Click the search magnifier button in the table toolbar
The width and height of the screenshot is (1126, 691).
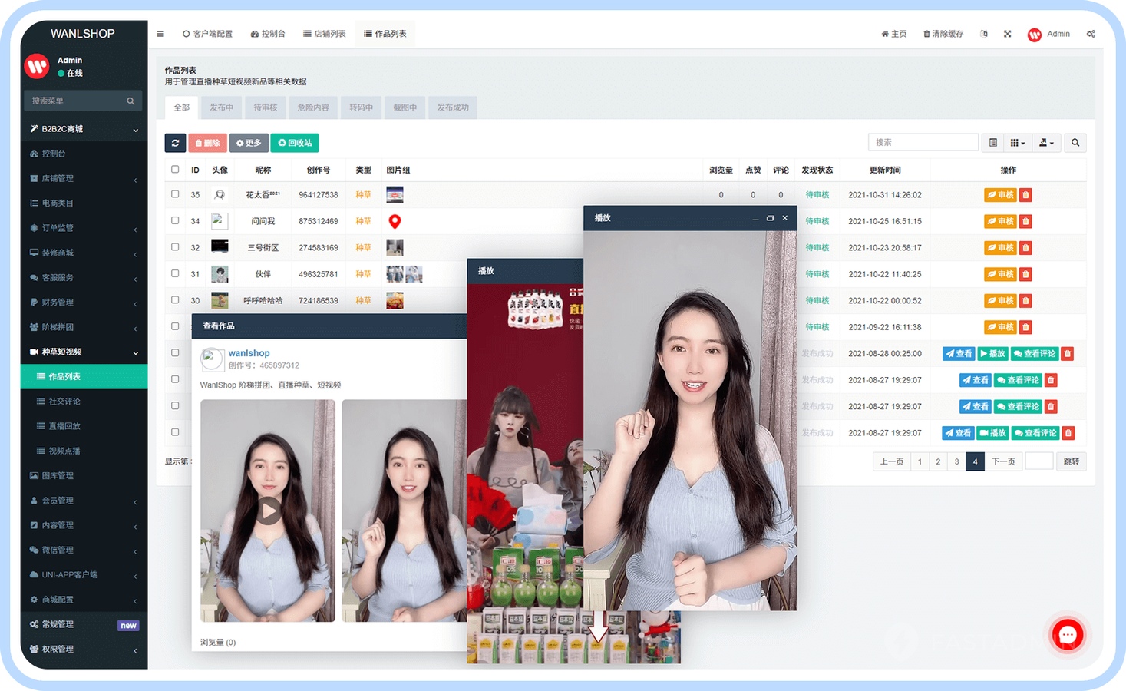click(x=1075, y=143)
